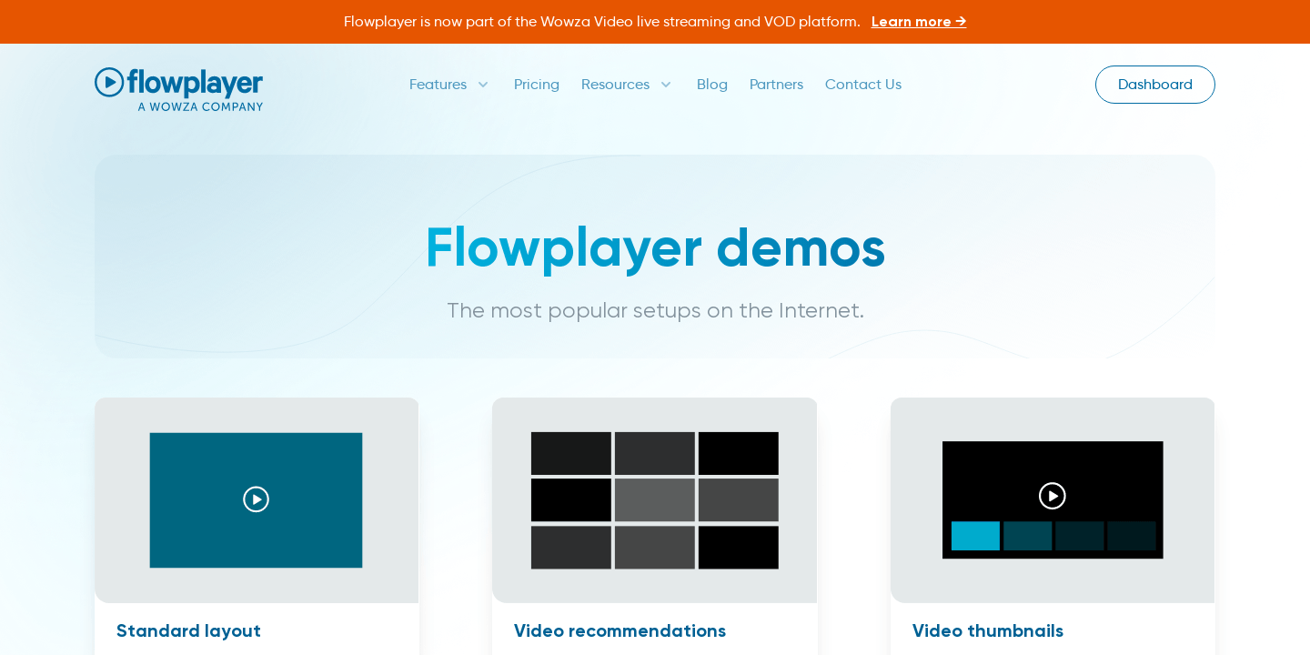Navigate to the Pricing page
Screen dimensions: 1310x655
tap(537, 84)
